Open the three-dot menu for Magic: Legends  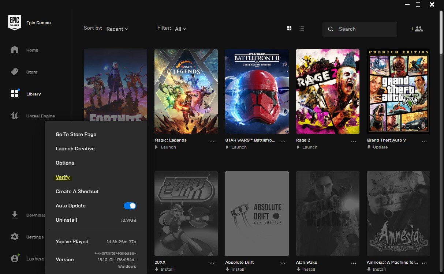click(212, 141)
